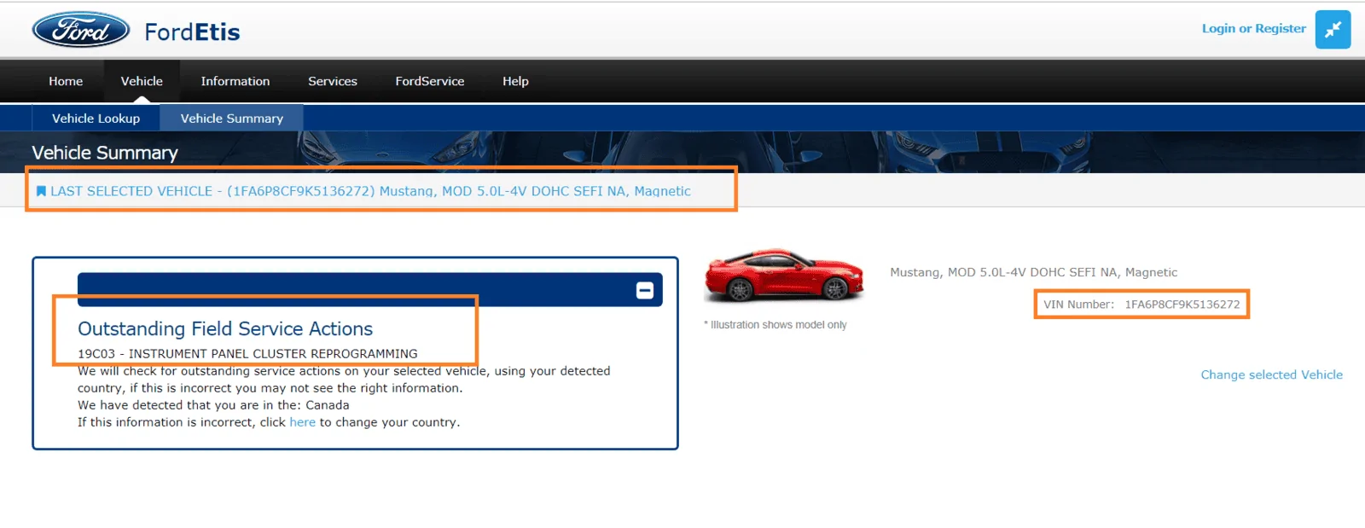Image resolution: width=1365 pixels, height=528 pixels.
Task: Click the red Mustang illustration
Action: pos(784,276)
